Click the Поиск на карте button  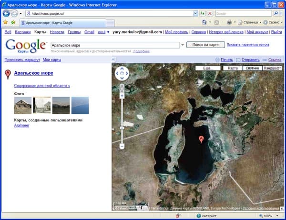click(x=205, y=45)
